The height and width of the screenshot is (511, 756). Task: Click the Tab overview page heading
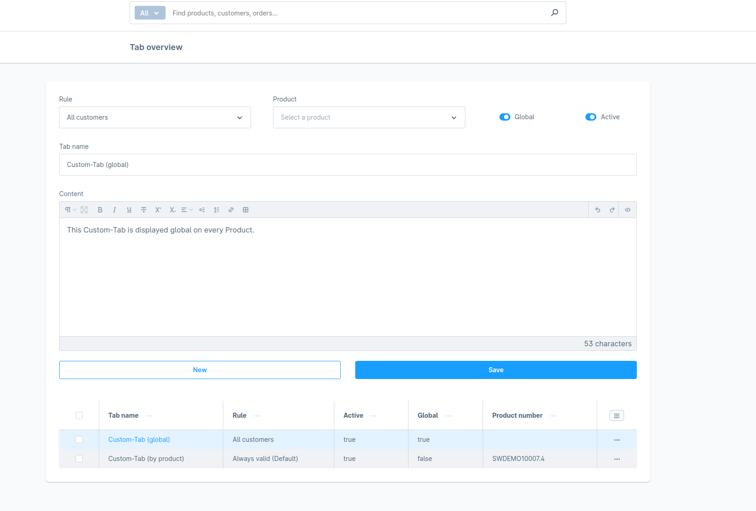pyautogui.click(x=156, y=47)
